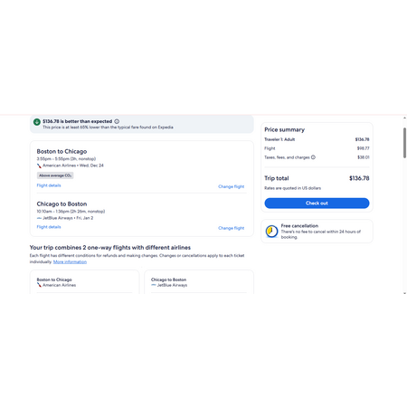Select the Chicago to Boston JetBlue fare card
The image size is (407, 407).
199,282
